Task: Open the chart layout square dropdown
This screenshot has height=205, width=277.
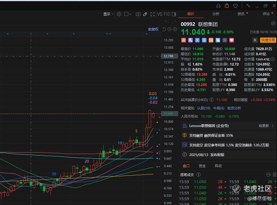Action: point(128,14)
